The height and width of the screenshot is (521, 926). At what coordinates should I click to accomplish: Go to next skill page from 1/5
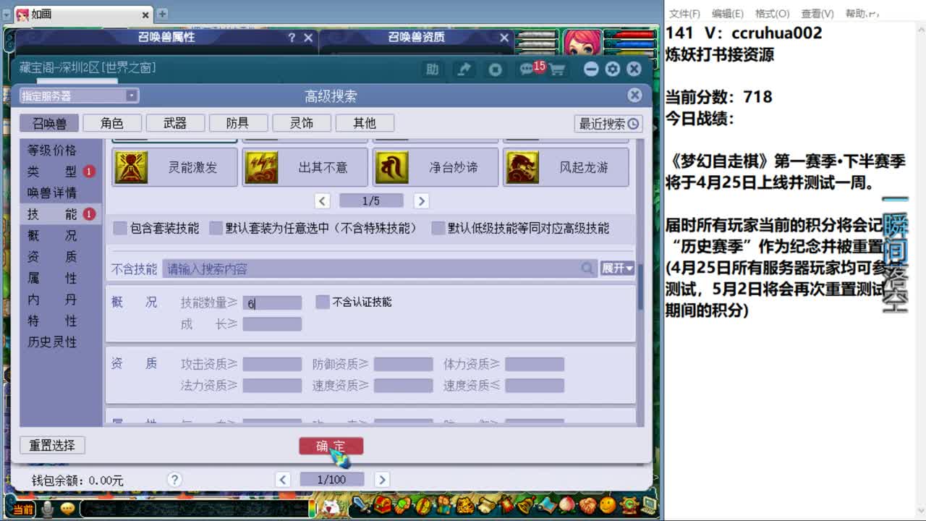coord(421,200)
